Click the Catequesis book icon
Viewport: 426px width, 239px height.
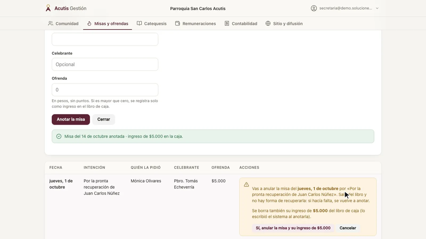pos(139,23)
